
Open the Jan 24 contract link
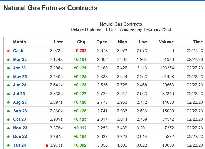(19, 145)
